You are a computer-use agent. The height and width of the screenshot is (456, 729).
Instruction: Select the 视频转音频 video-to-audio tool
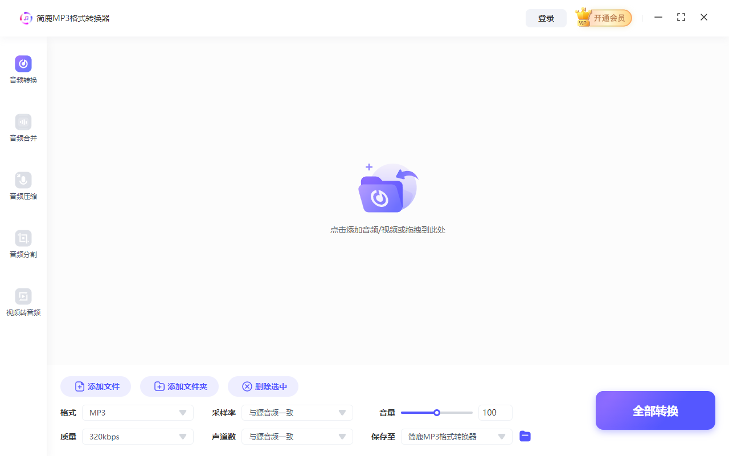point(23,301)
